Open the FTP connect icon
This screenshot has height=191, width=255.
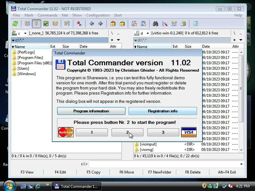(134, 24)
